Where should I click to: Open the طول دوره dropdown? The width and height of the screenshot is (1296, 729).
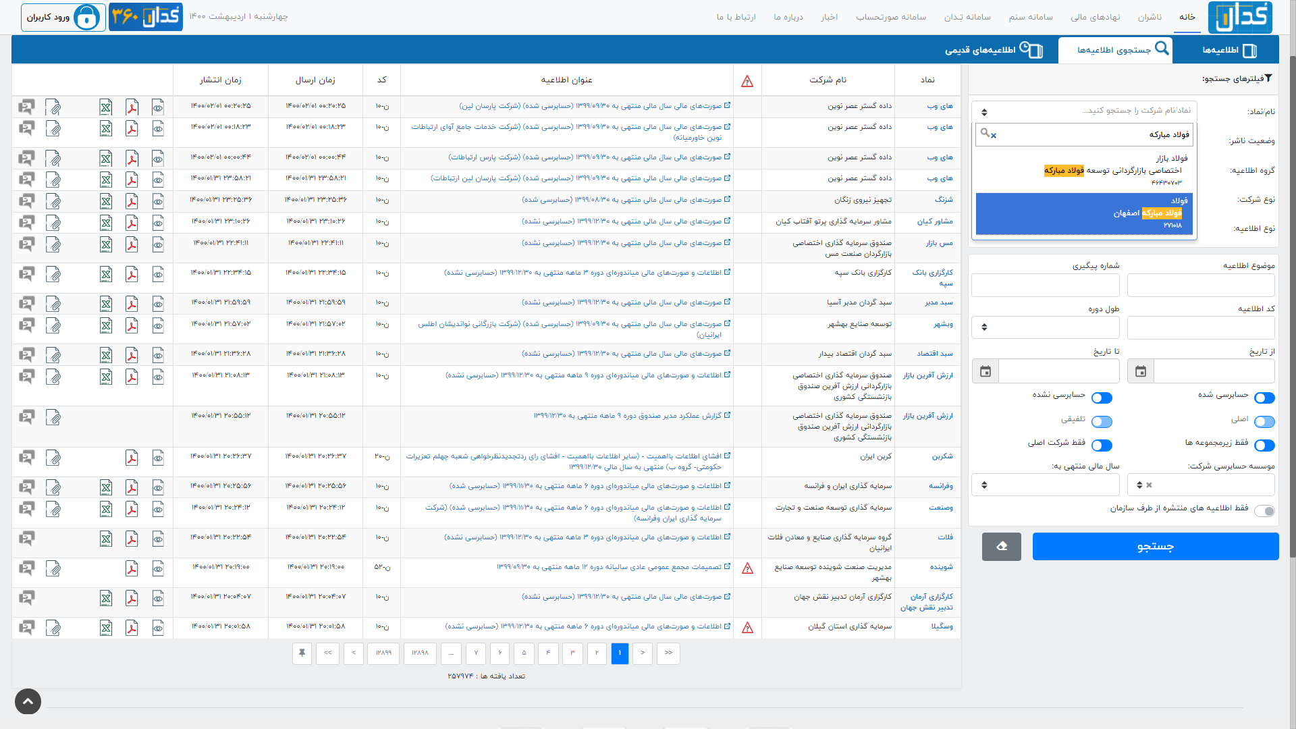pos(1046,327)
